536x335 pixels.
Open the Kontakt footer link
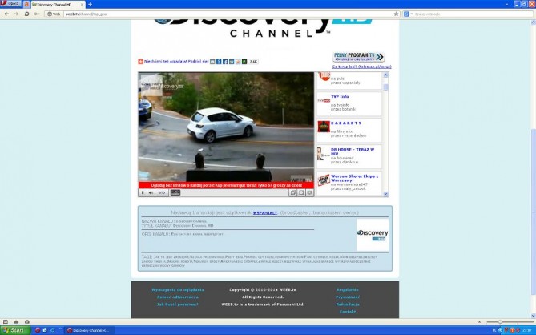[x=348, y=312]
